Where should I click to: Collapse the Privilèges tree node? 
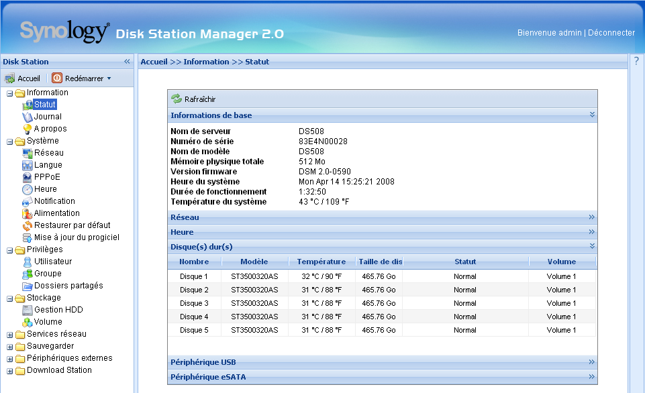tap(9, 250)
